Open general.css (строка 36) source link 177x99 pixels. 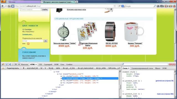[x=164, y=81]
